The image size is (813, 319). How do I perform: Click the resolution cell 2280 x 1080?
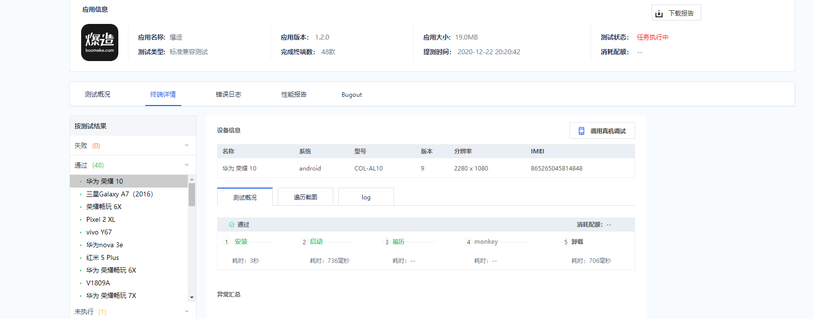click(471, 169)
